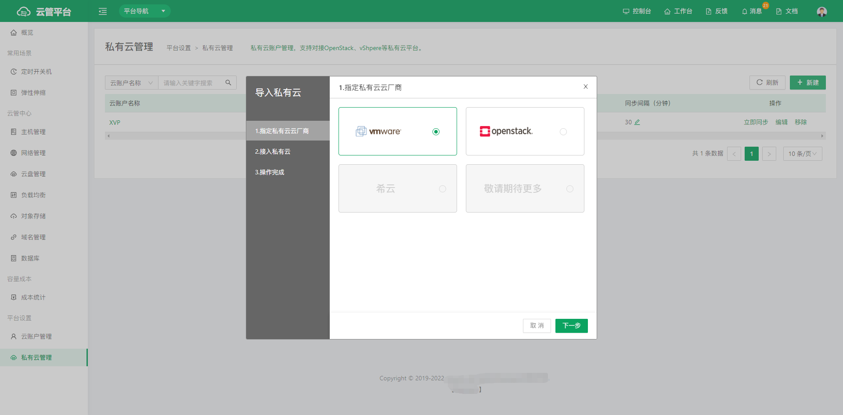Click the cloud platform logo icon
Viewport: 843px width, 415px height.
point(24,11)
